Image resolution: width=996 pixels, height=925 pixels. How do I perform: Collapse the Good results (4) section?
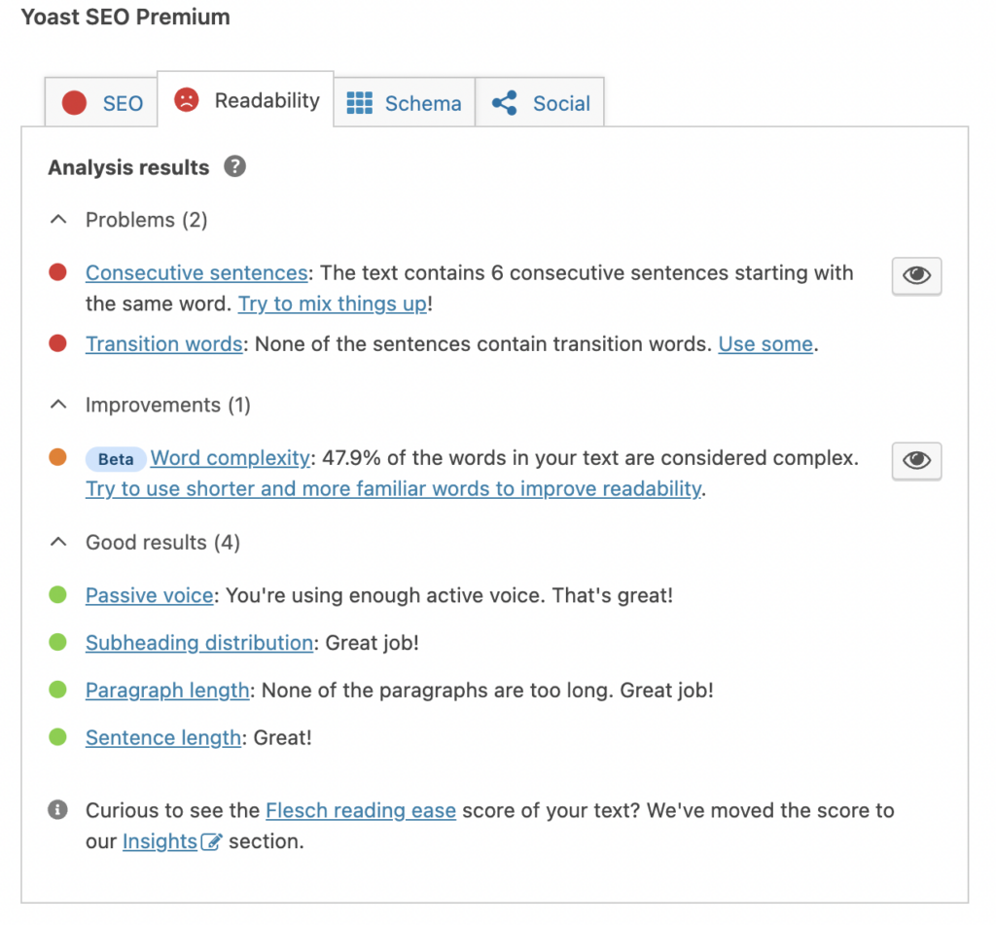coord(58,543)
